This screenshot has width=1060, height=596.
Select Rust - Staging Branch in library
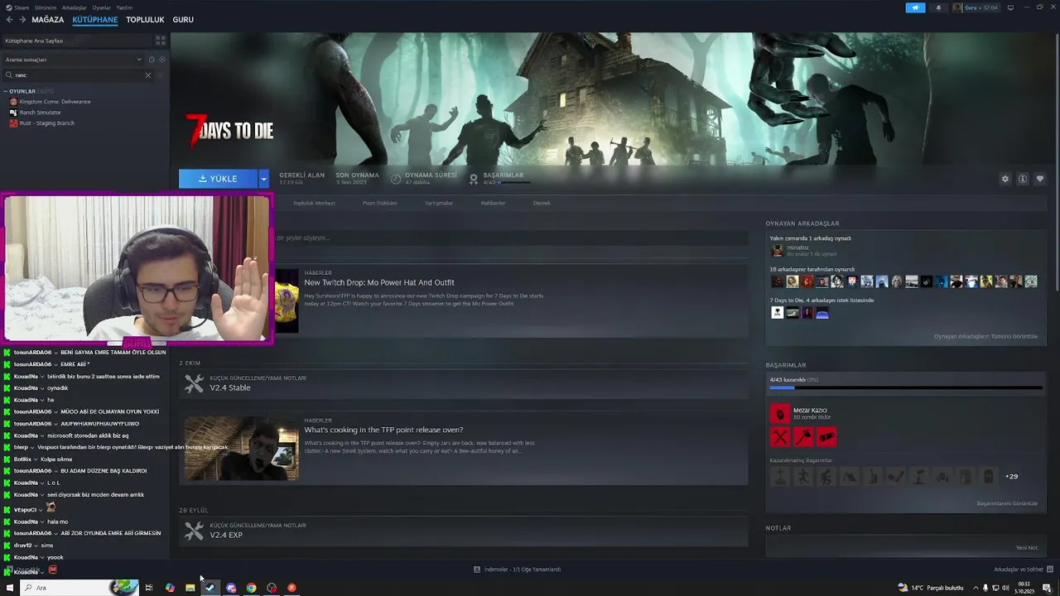[46, 123]
